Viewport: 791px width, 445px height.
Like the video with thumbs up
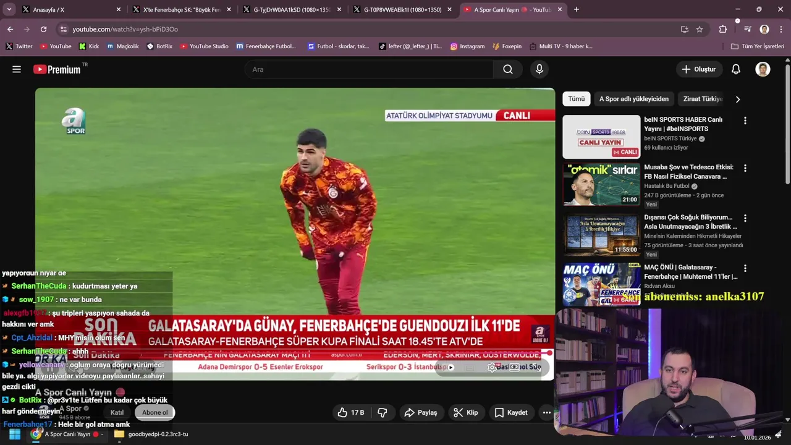[351, 412]
